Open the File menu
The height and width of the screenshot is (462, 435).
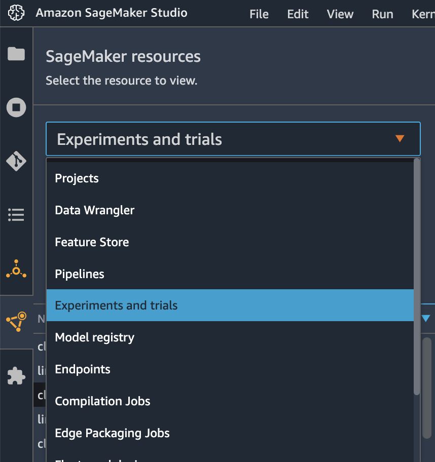259,14
